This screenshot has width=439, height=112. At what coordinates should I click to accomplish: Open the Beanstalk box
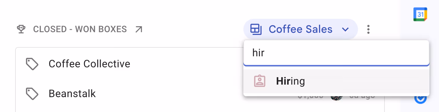click(x=72, y=94)
